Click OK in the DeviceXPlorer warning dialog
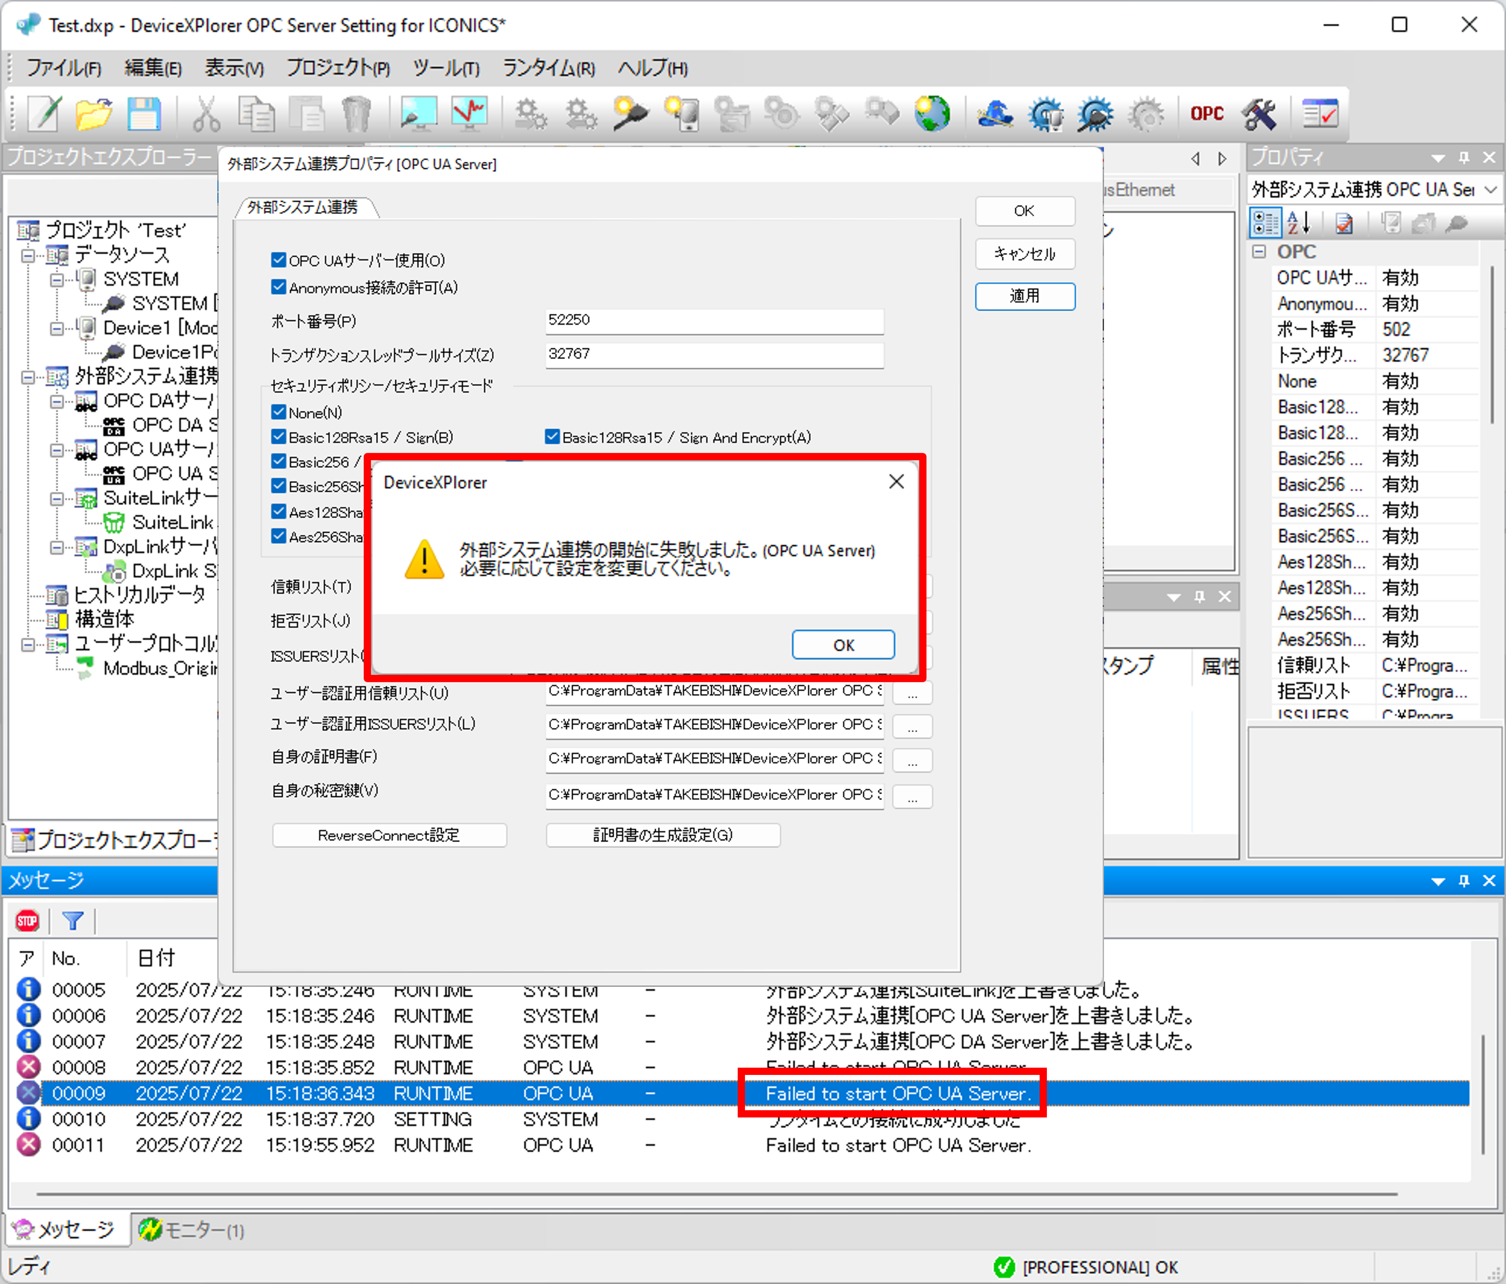 click(842, 644)
